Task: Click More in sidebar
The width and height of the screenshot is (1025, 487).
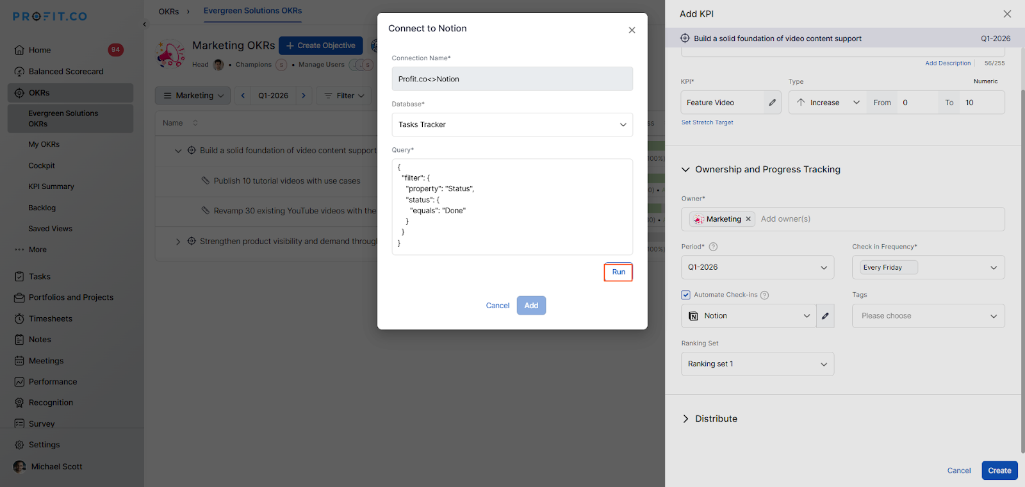Action: click(x=37, y=250)
